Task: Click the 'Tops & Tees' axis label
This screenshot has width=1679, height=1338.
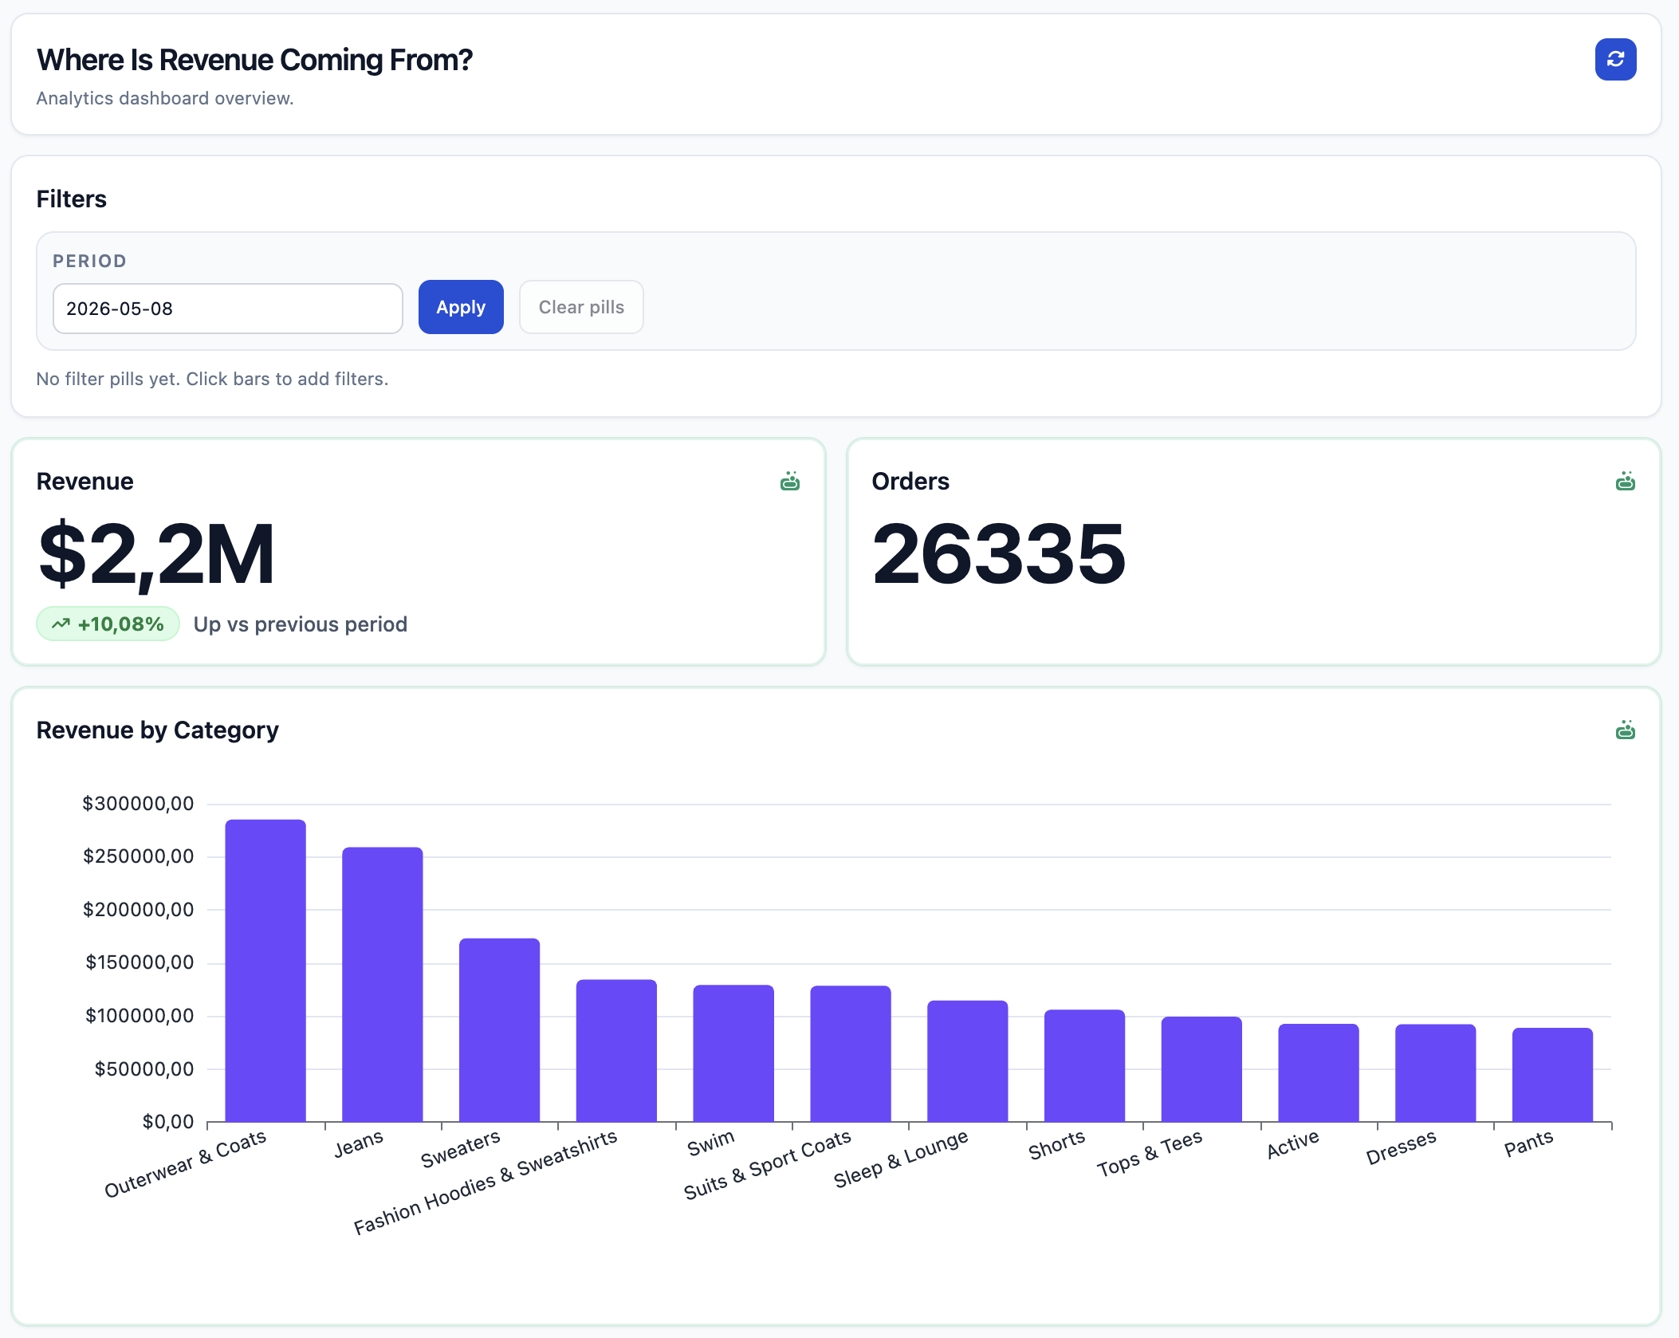Action: coord(1150,1153)
